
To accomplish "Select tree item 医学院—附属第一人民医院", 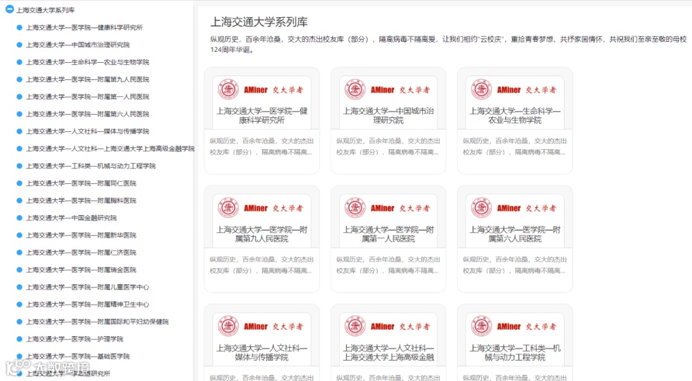I will (87, 97).
